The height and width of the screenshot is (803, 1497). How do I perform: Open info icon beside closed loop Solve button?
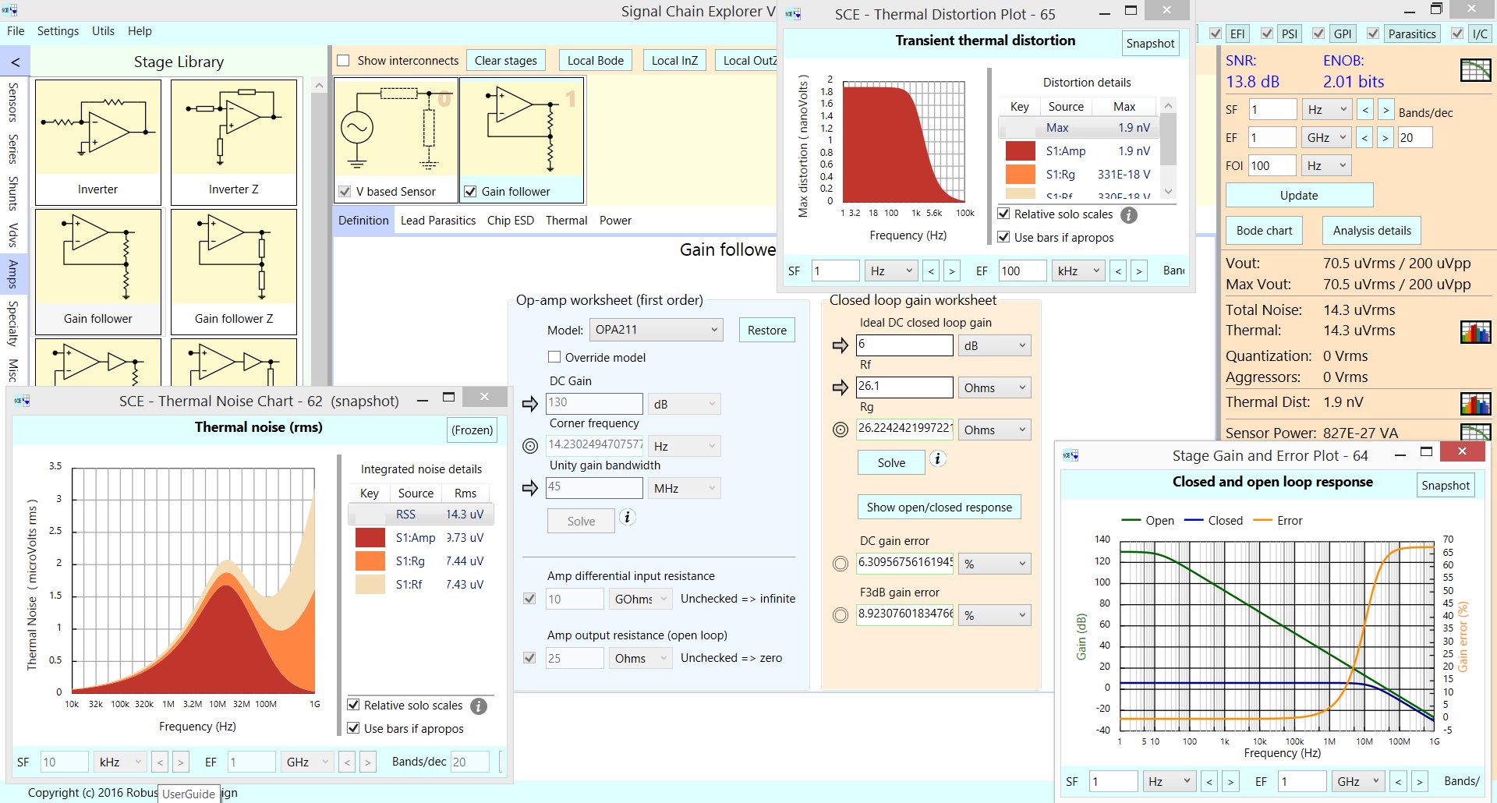[x=938, y=458]
